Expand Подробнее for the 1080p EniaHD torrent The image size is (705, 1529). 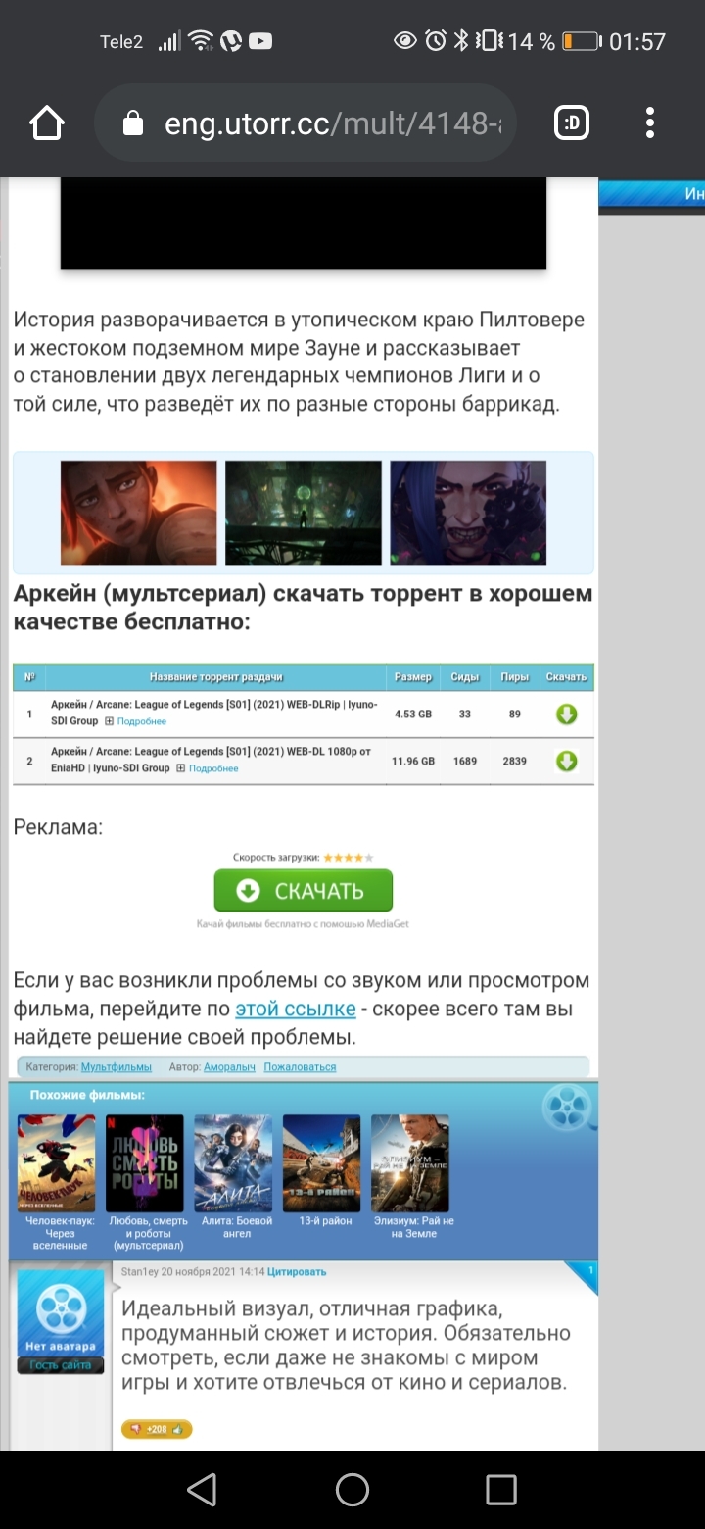point(212,769)
